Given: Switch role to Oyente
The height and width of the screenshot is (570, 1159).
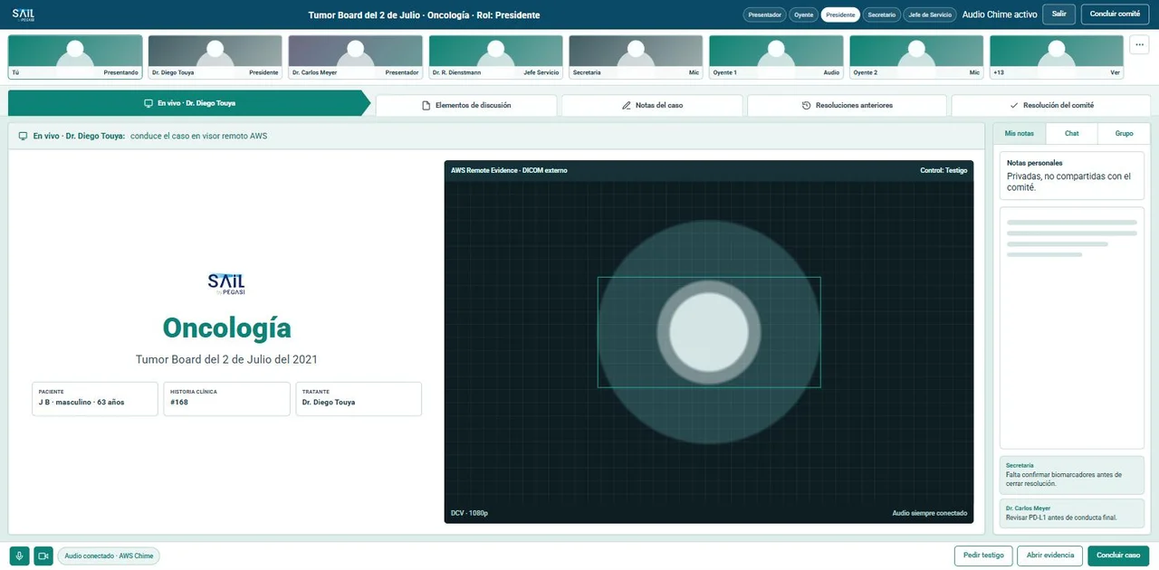Looking at the screenshot, I should 804,14.
